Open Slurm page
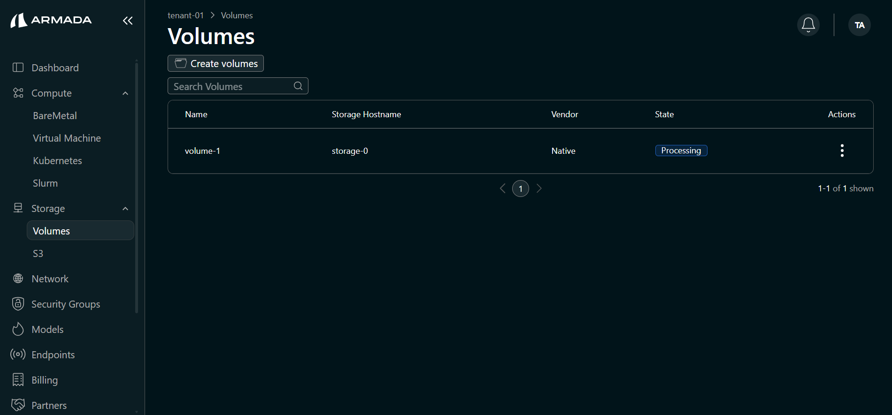The width and height of the screenshot is (892, 415). click(x=45, y=183)
